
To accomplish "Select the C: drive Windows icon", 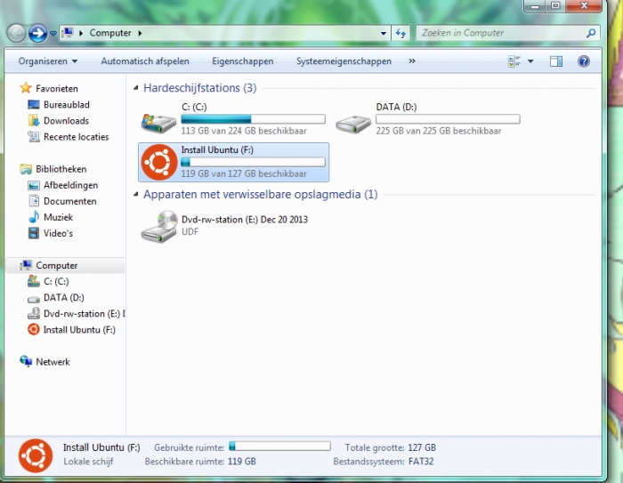I will (x=158, y=123).
